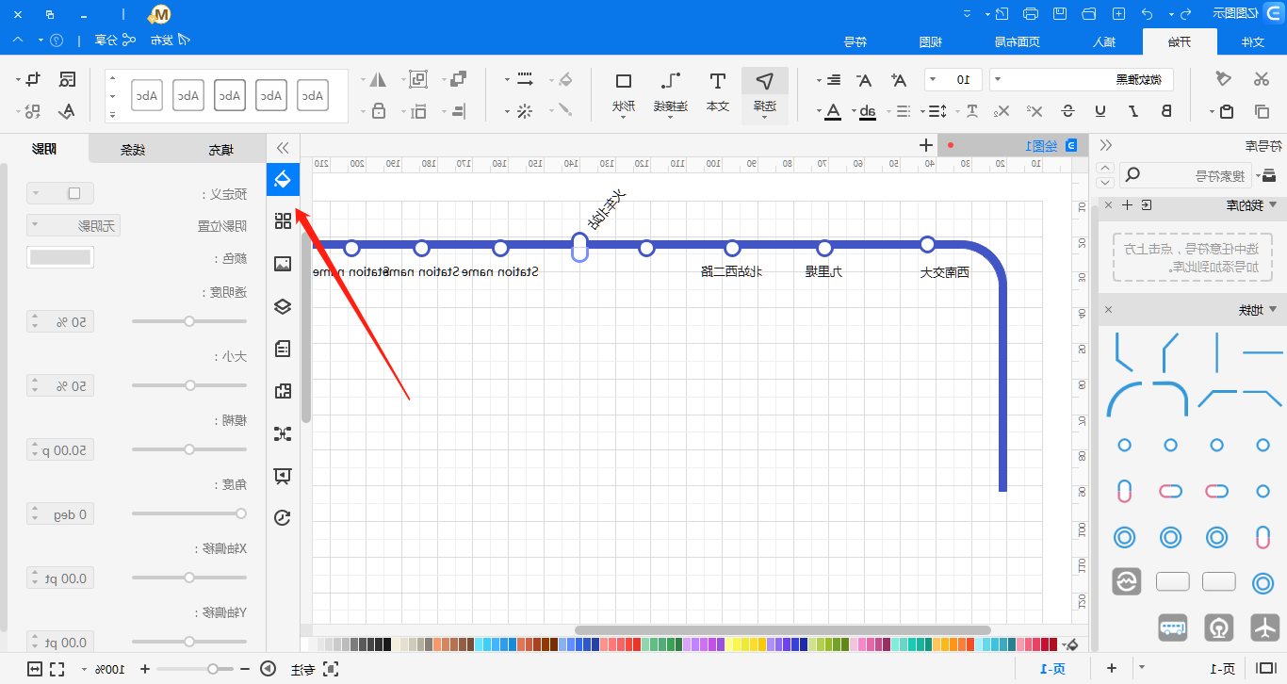
Task: Add a page with plus beside 页-1 tab
Action: pos(1112,669)
